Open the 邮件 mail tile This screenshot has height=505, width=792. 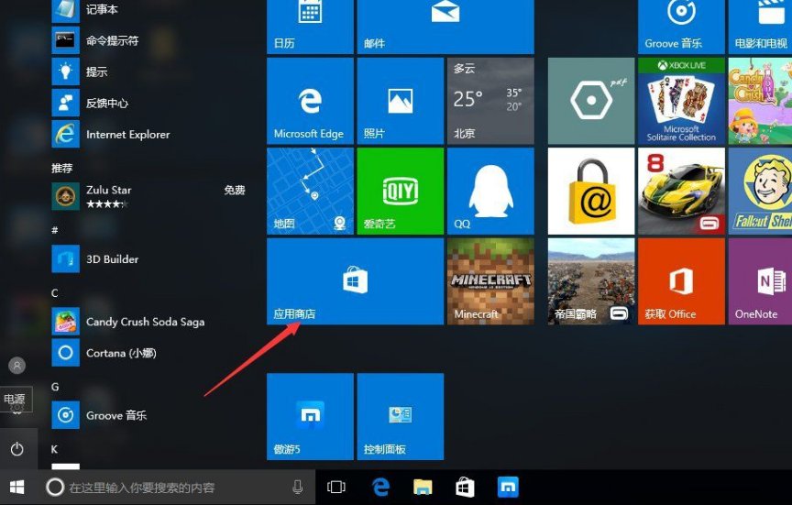point(445,27)
